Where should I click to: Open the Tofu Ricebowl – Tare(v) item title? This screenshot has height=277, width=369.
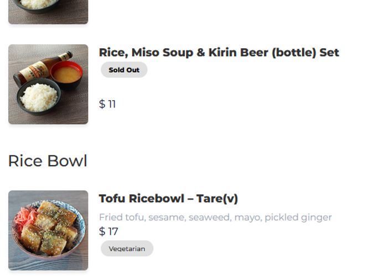[168, 199]
